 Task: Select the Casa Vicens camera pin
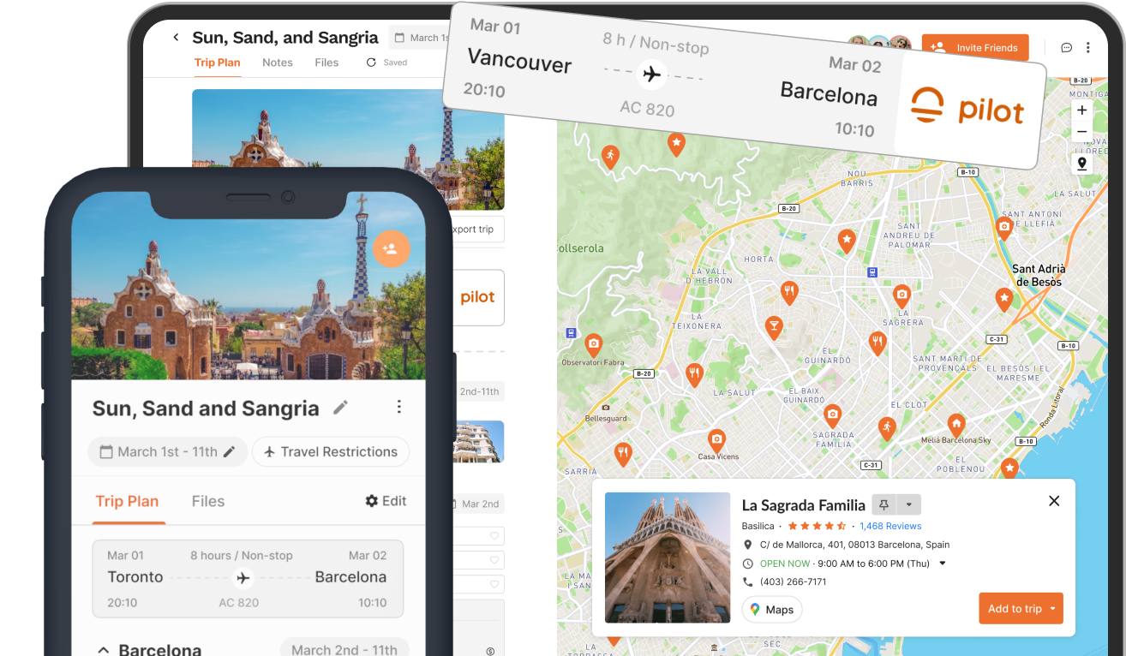716,440
